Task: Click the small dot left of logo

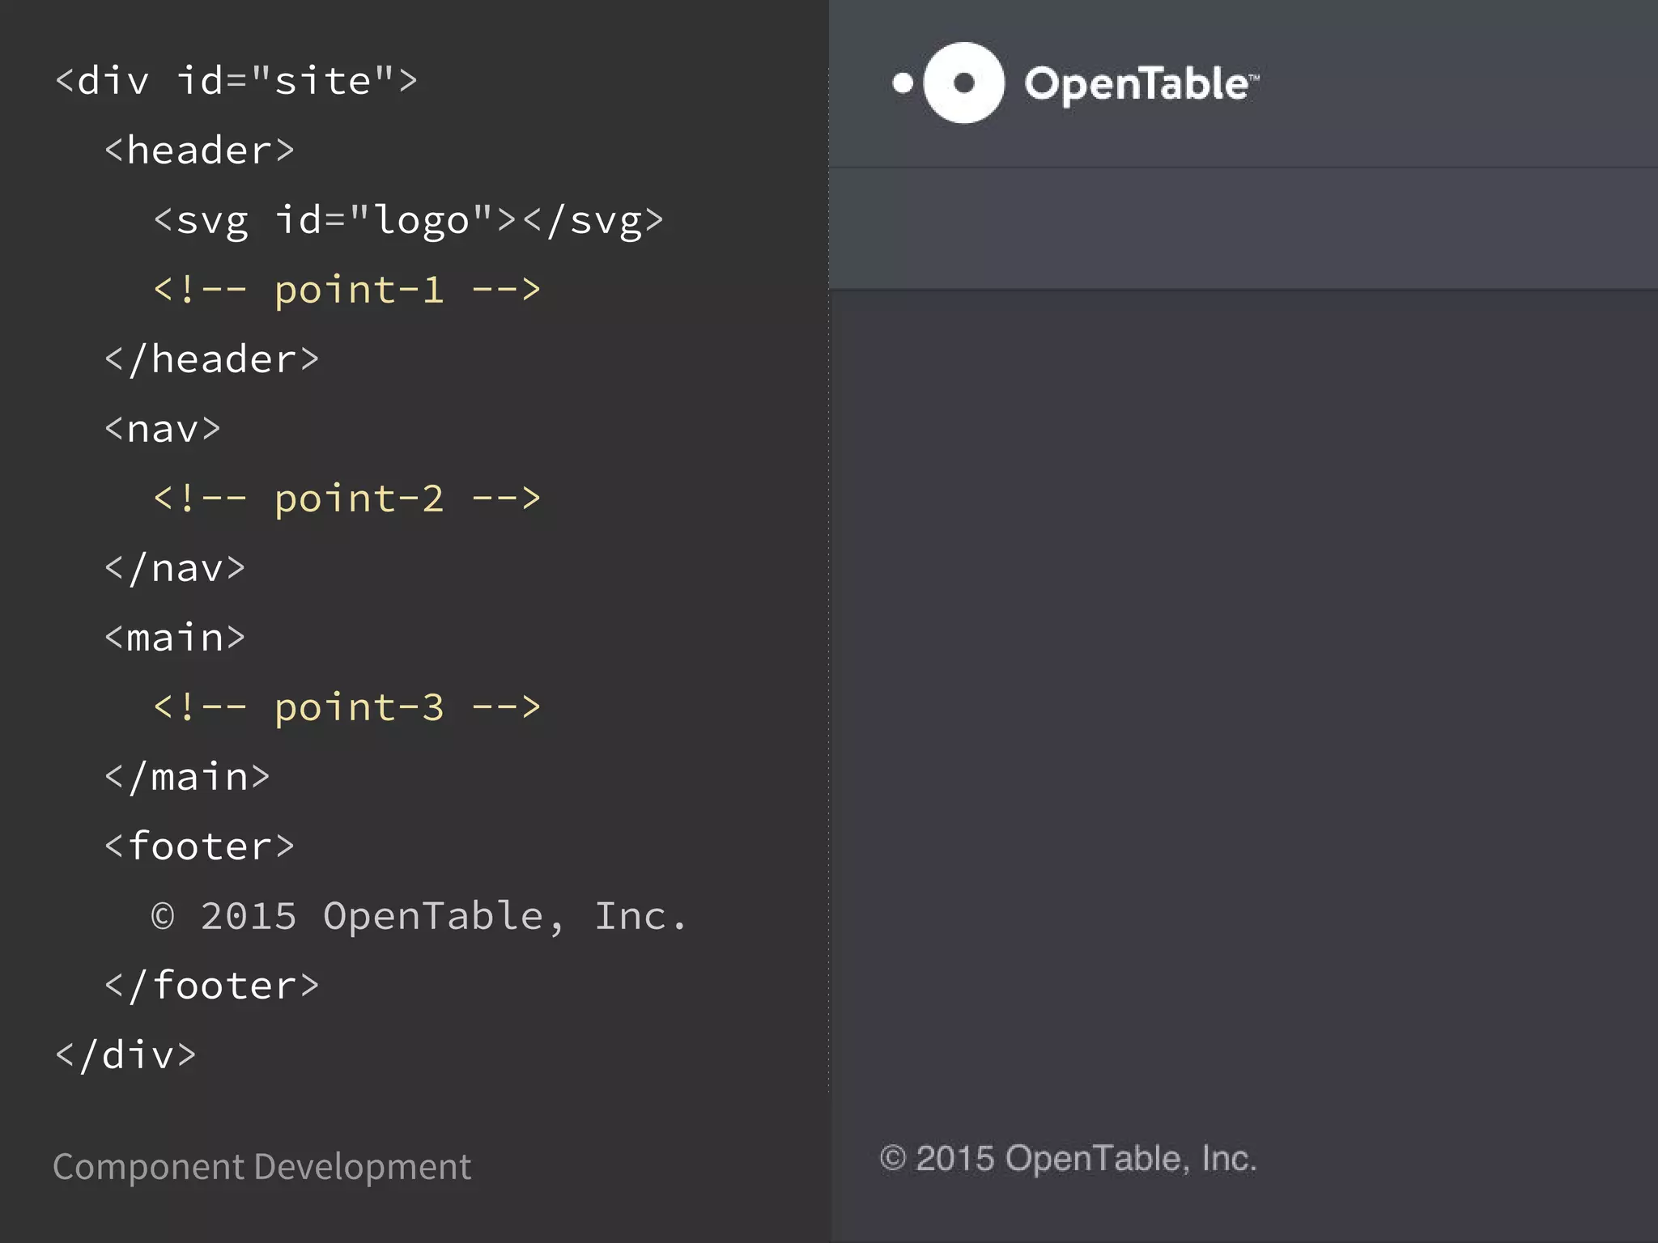Action: point(902,83)
